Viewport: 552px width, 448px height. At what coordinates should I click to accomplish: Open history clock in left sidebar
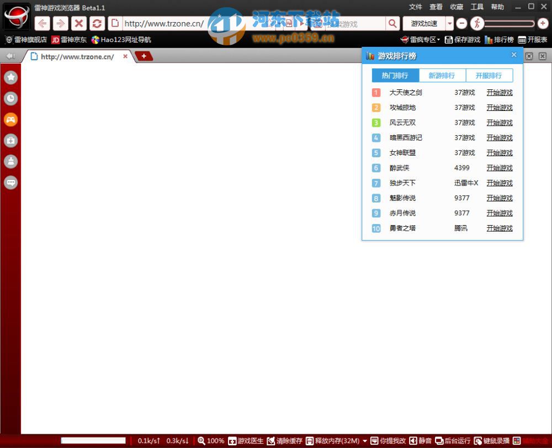11,99
